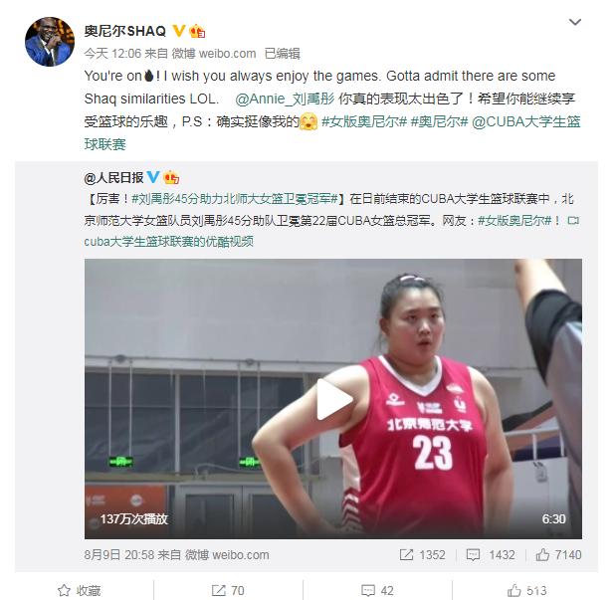Play the video of player number 23
Image resolution: width=616 pixels, height=600 pixels.
(334, 399)
